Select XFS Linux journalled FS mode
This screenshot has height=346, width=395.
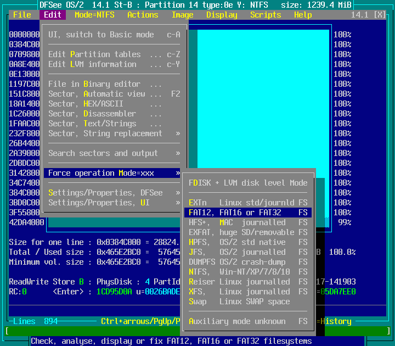coord(248,292)
